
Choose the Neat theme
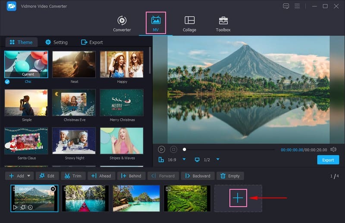[x=74, y=64]
